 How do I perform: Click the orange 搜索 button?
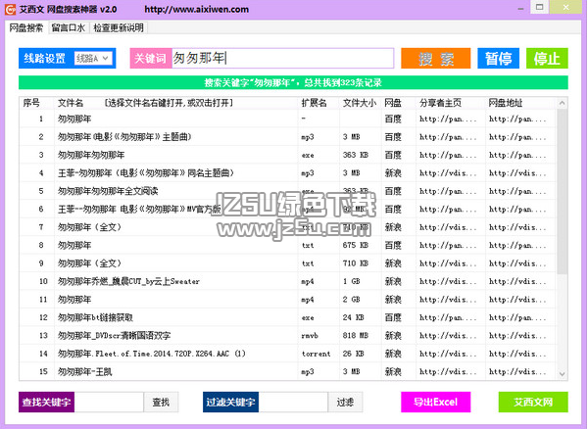point(436,58)
